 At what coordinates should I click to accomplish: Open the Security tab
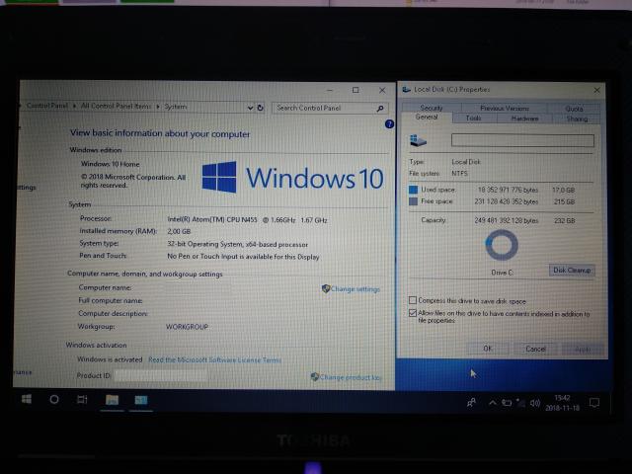[x=432, y=108]
